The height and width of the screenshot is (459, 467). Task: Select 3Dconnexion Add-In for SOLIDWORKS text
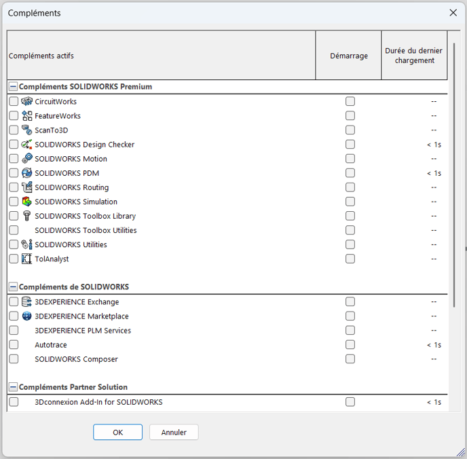98,402
